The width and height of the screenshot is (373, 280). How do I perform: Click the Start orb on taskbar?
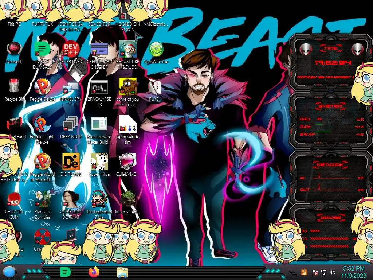pyautogui.click(x=9, y=272)
